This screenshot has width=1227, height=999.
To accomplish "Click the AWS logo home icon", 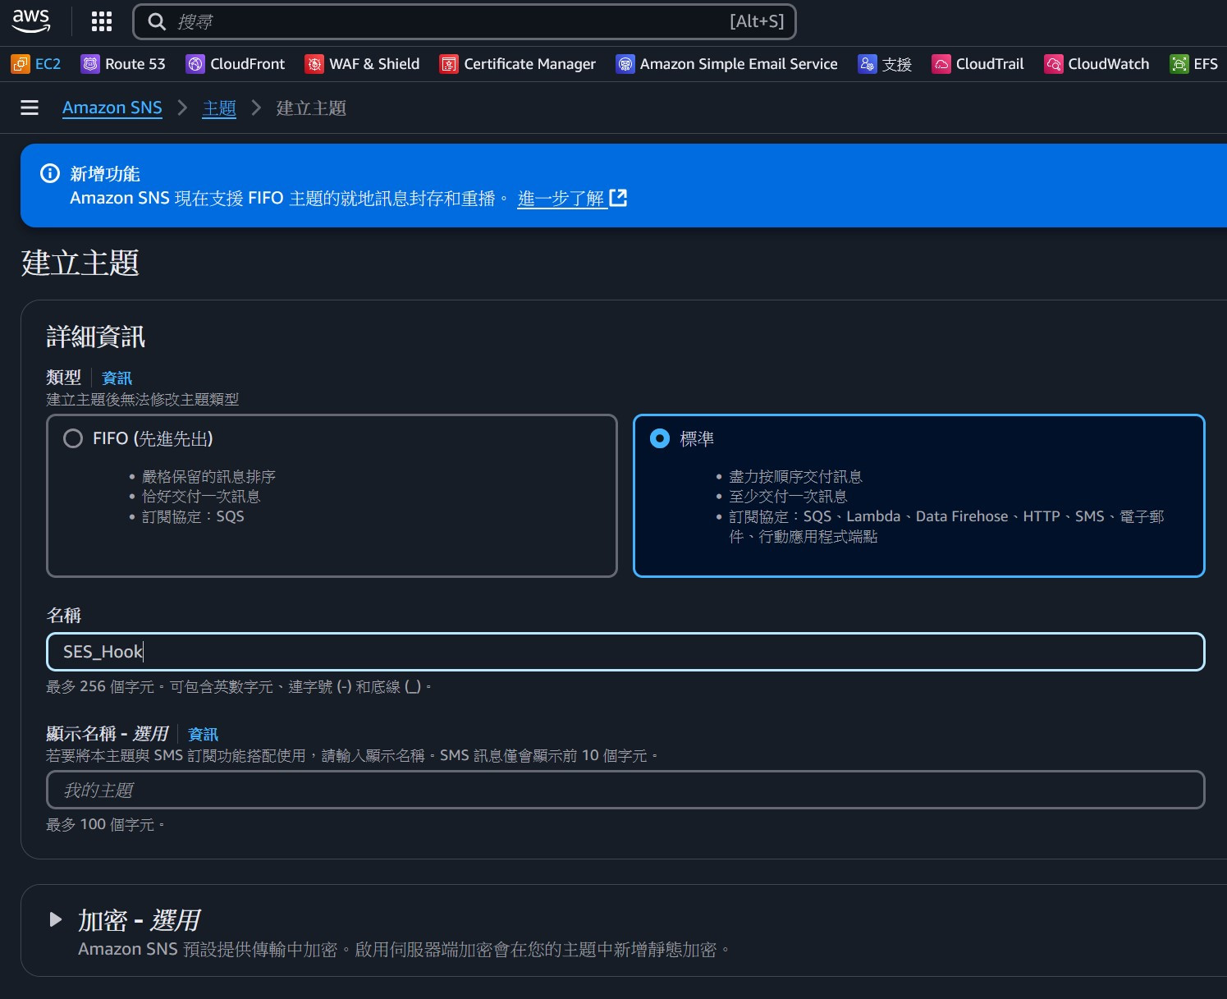I will pos(31,21).
